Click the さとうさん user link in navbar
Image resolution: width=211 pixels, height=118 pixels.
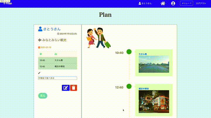[145, 3]
